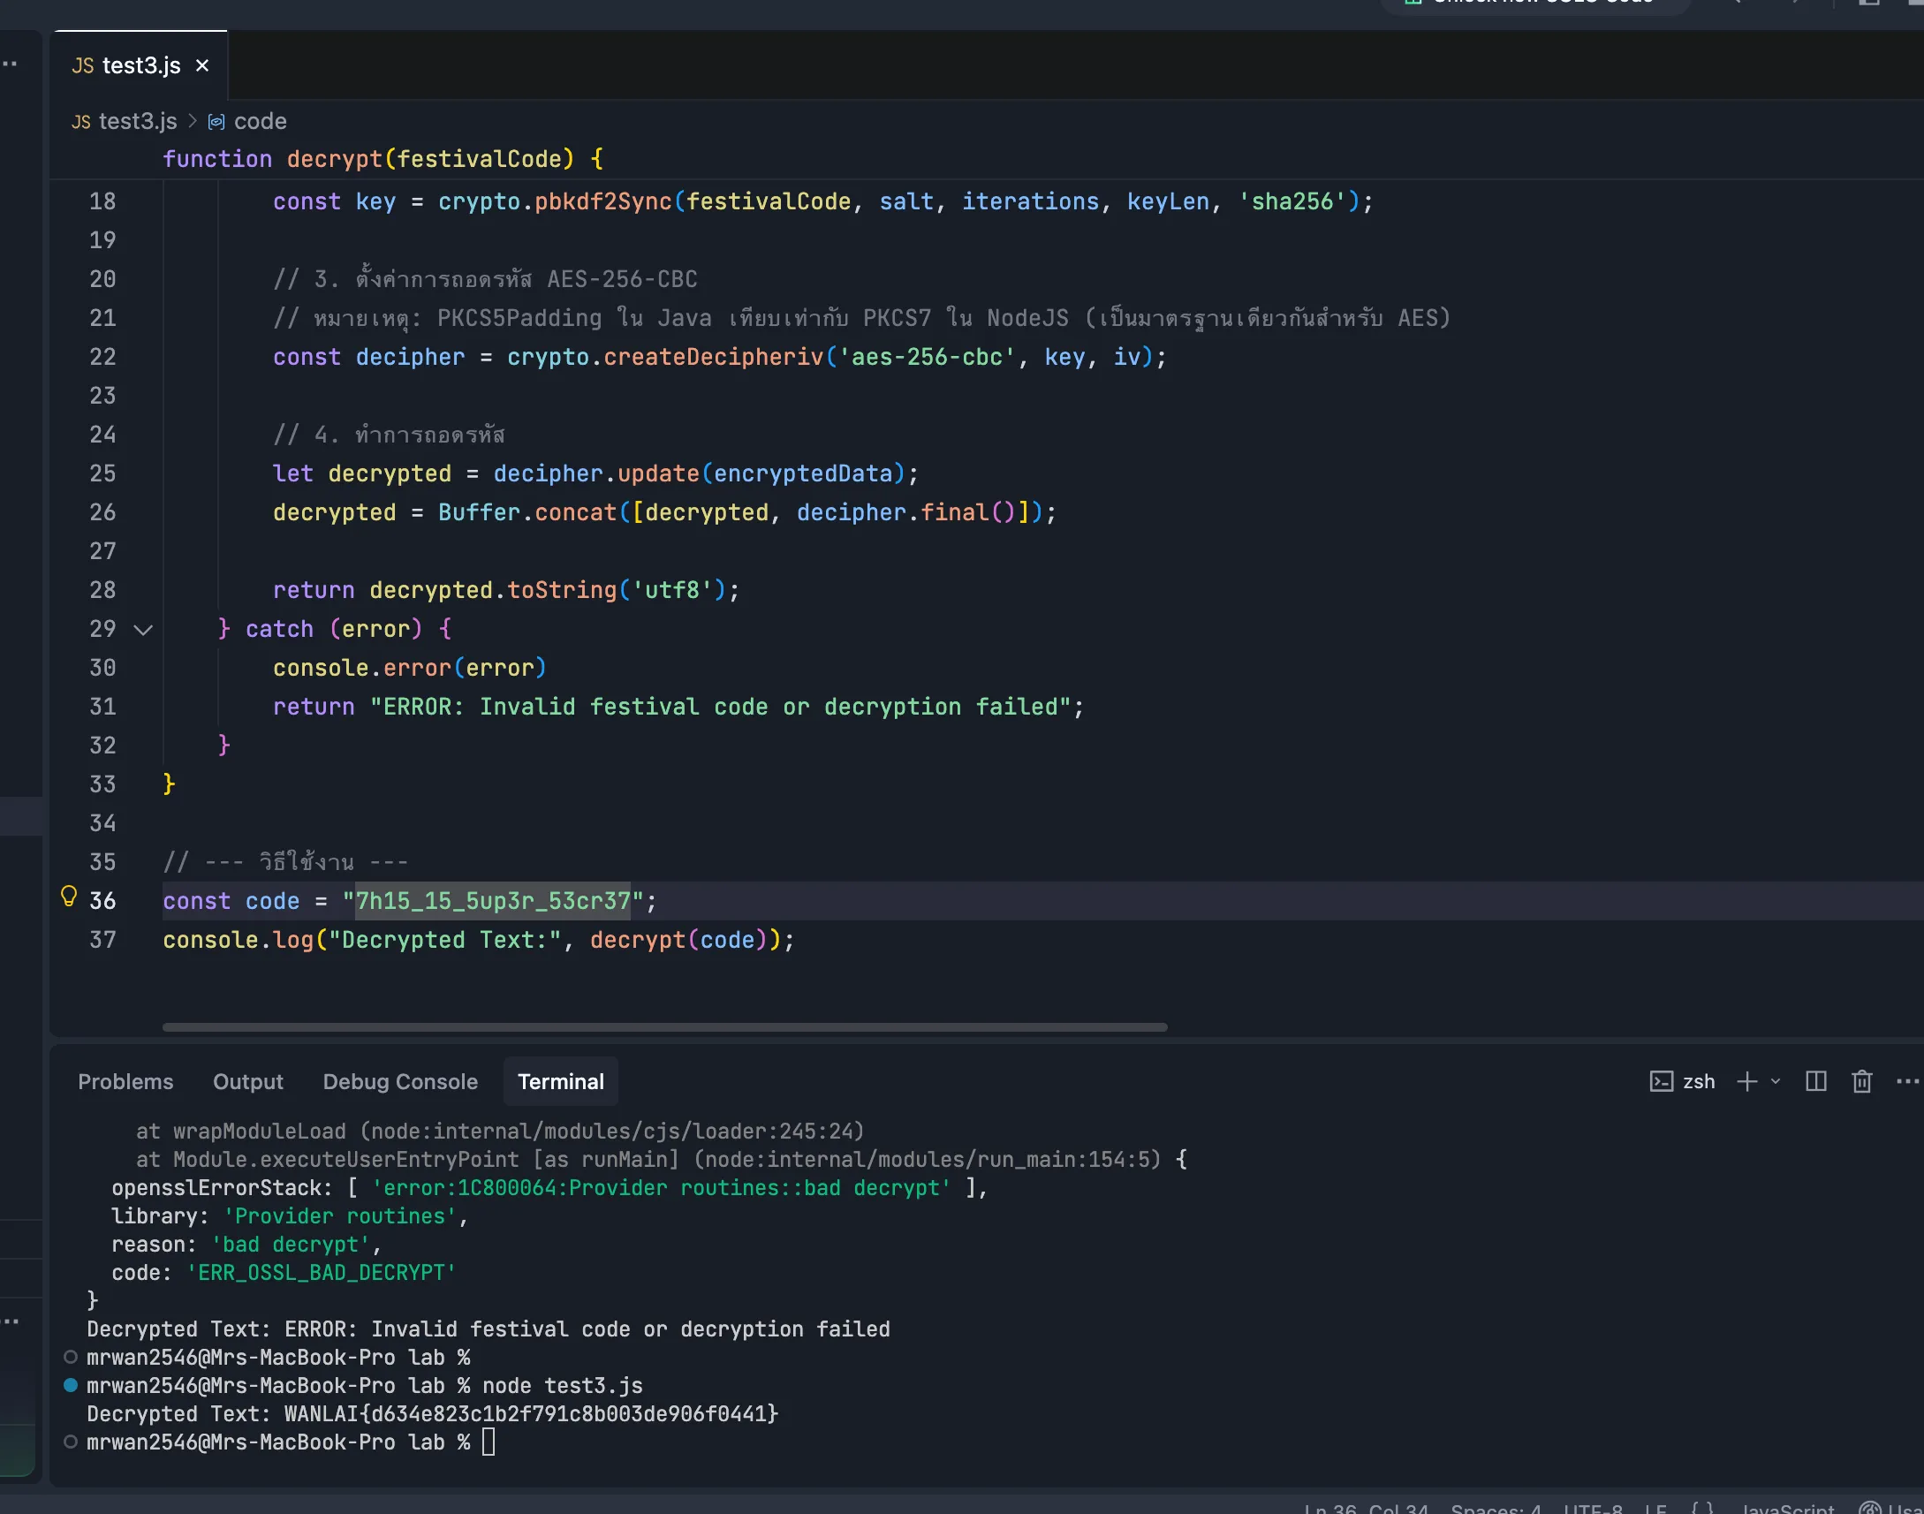Viewport: 1924px width, 1514px height.
Task: Switch to Debug Console tab
Action: (x=399, y=1081)
